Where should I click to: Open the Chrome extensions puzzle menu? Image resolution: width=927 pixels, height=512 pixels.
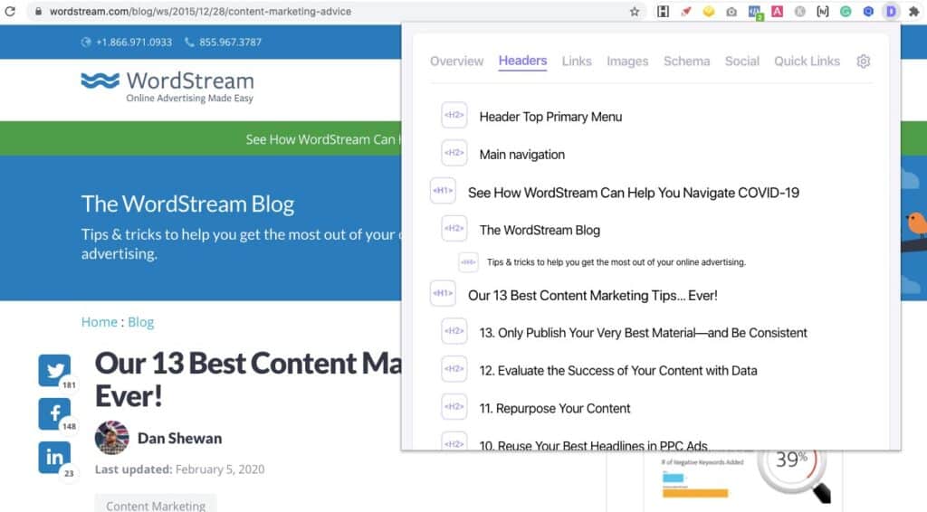click(914, 11)
